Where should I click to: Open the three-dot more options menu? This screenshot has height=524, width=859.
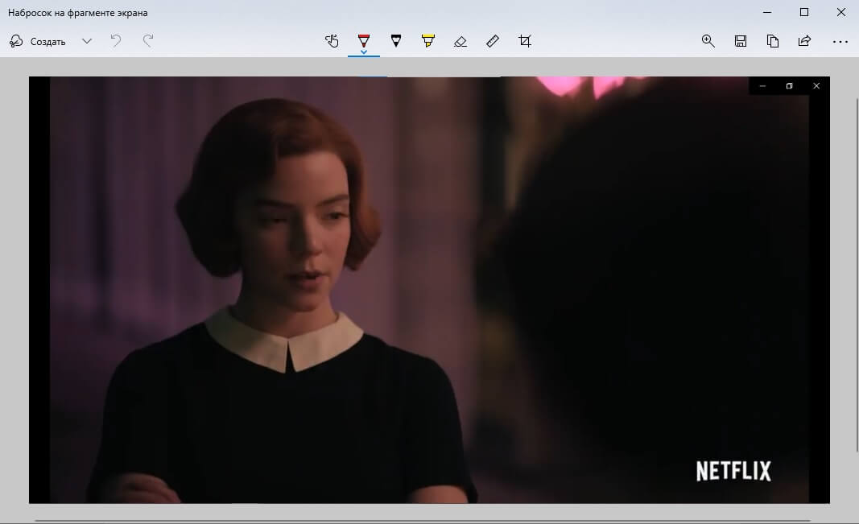click(840, 41)
